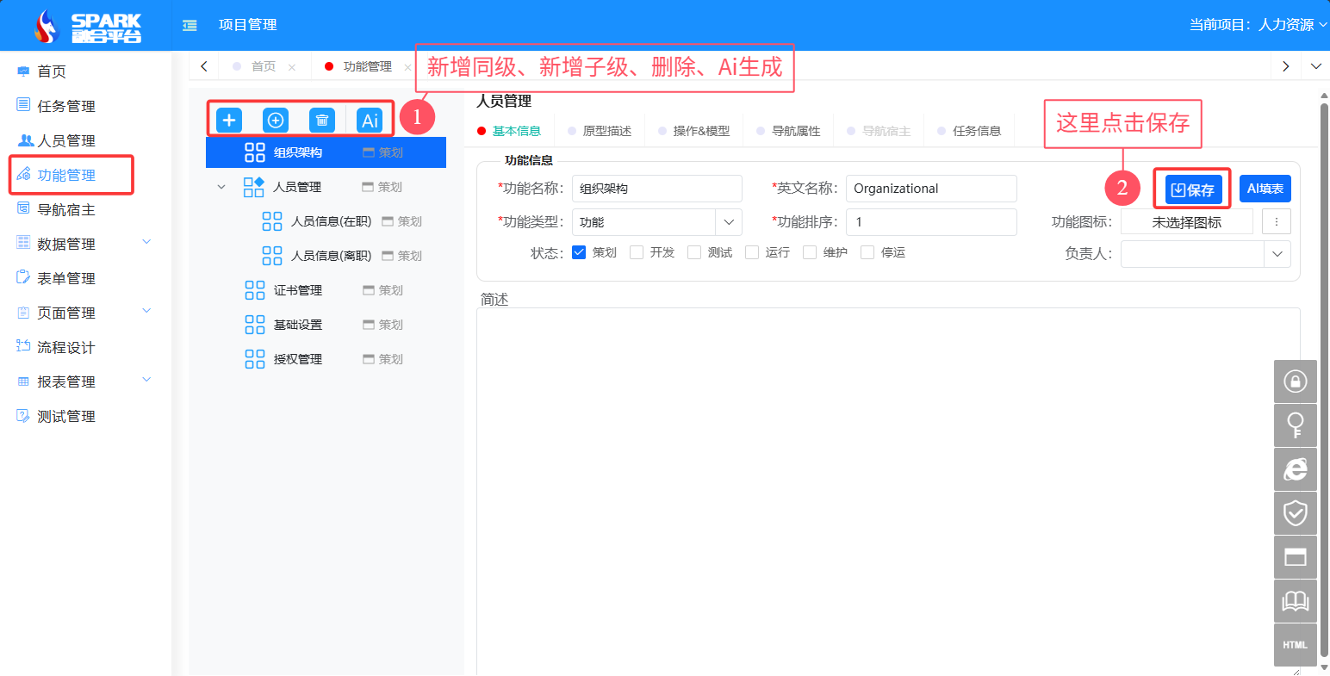Click the 任务管理 icon in the sidebar
This screenshot has height=676, width=1330.
point(23,105)
